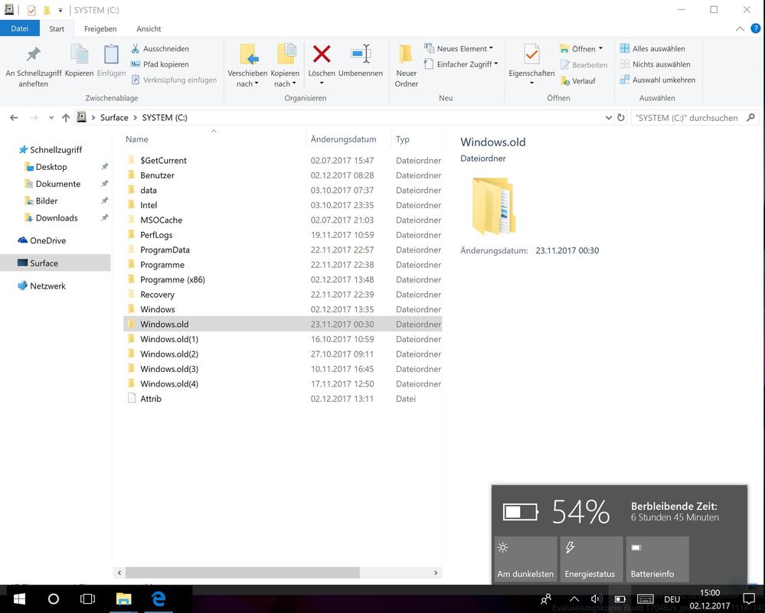Invert selection with Auswahl umkehren
The image size is (765, 613).
click(658, 80)
